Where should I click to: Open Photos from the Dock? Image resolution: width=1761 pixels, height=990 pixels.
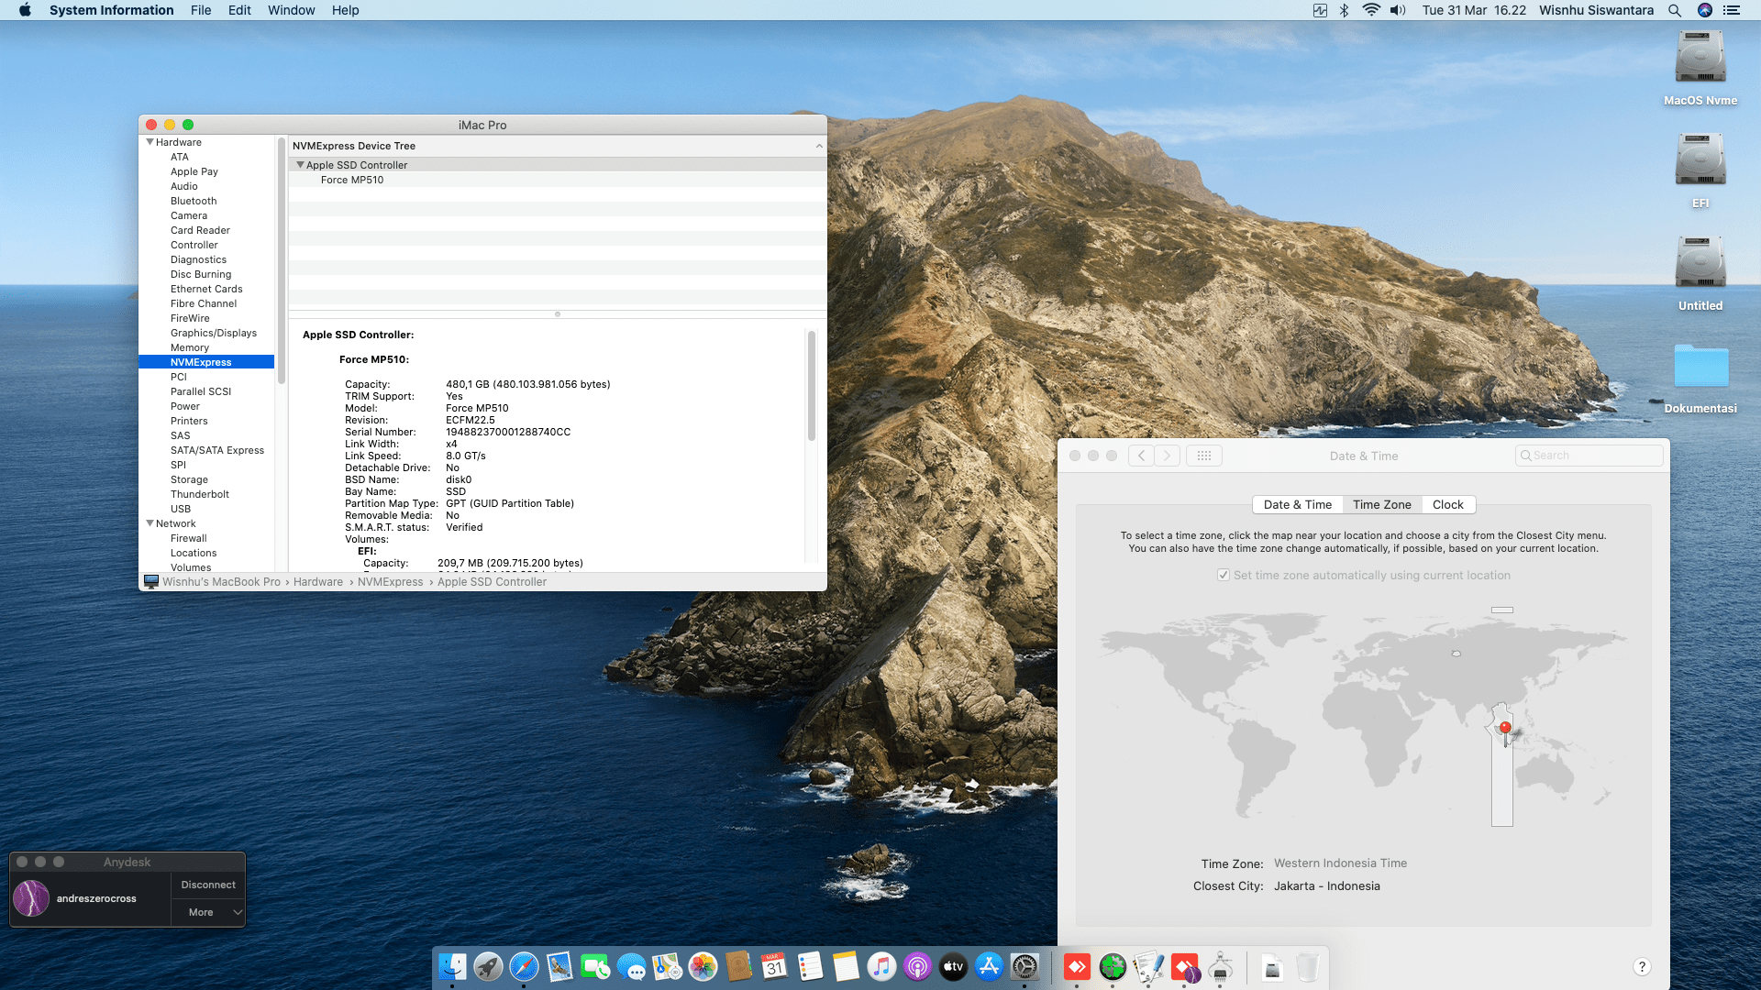tap(703, 966)
